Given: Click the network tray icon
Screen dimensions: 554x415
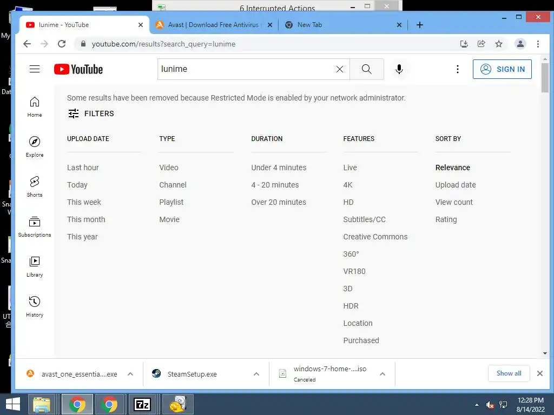Looking at the screenshot, I should point(503,405).
